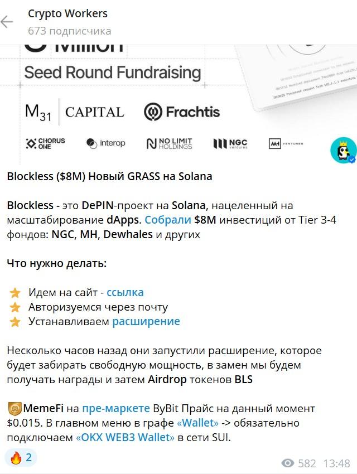The height and width of the screenshot is (474, 357).
Task: Click the Frachtis logo in the image
Action: point(182,112)
